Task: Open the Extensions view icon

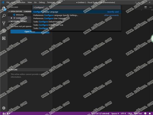Action: coord(4,38)
